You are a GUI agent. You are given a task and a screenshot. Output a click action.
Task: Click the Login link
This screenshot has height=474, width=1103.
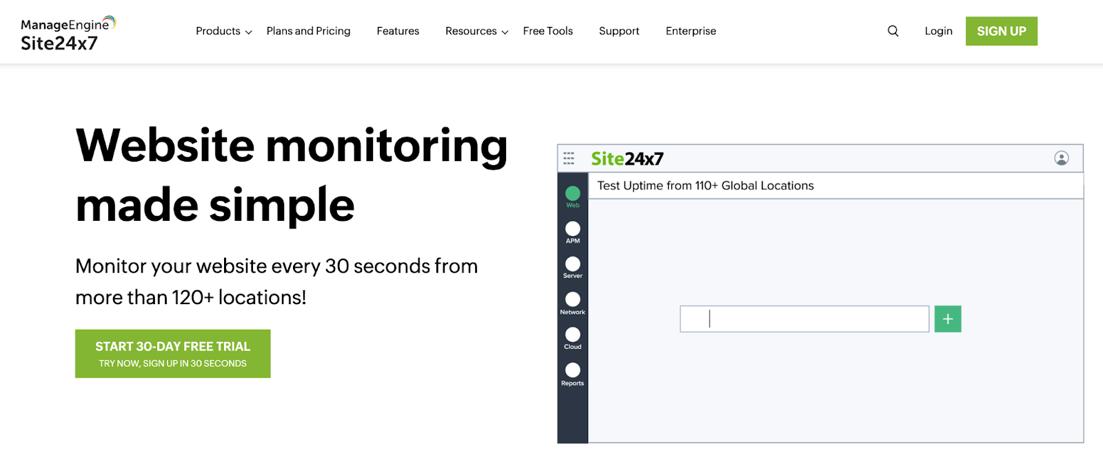(938, 31)
